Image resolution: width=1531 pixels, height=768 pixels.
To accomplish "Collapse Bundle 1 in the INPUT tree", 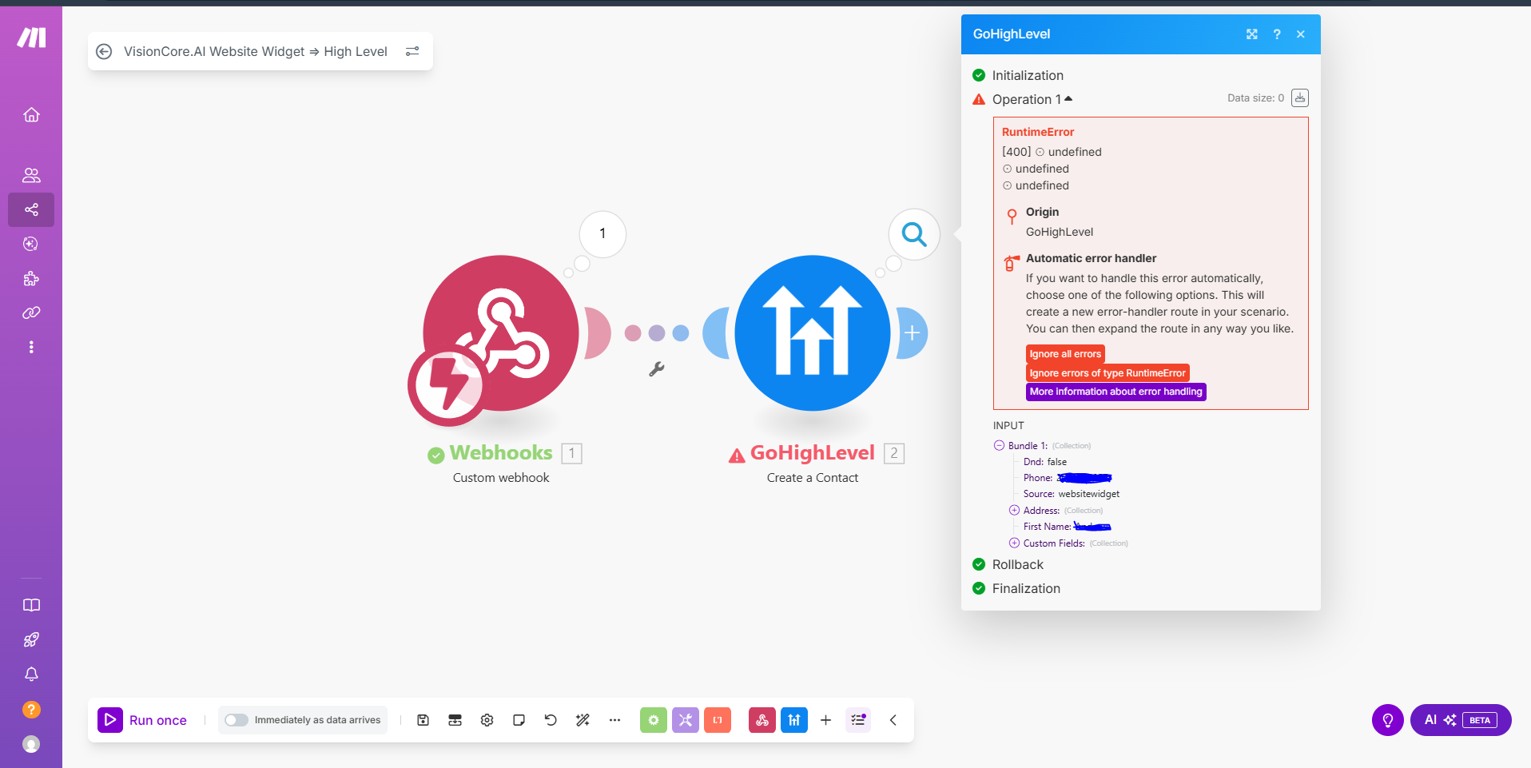I will [999, 446].
